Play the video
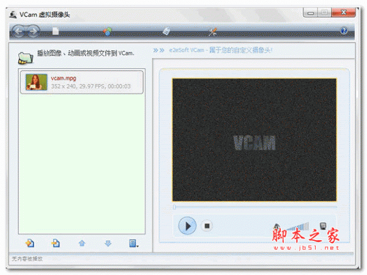This screenshot has height=275, width=367. coord(187,226)
